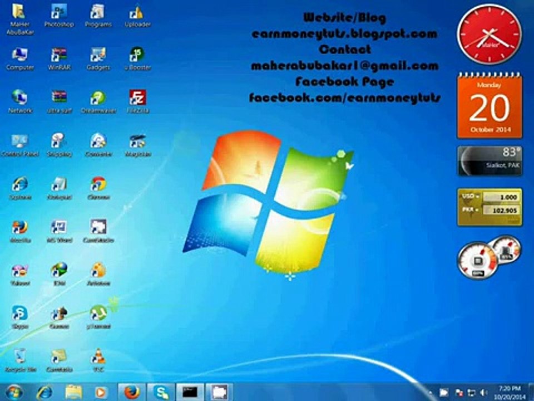
Task: Launch the uBooster shortcut with green 15 icon
Action: tap(137, 59)
